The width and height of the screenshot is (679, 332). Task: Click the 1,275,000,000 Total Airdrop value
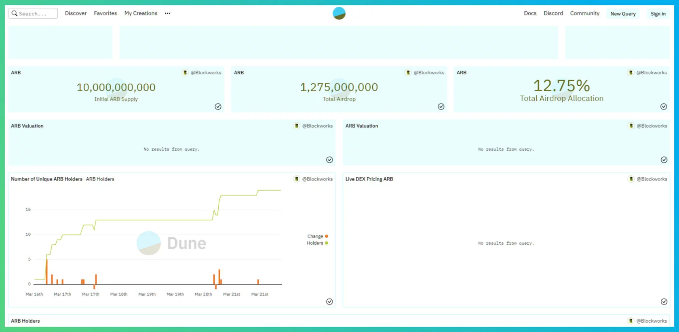pyautogui.click(x=339, y=87)
